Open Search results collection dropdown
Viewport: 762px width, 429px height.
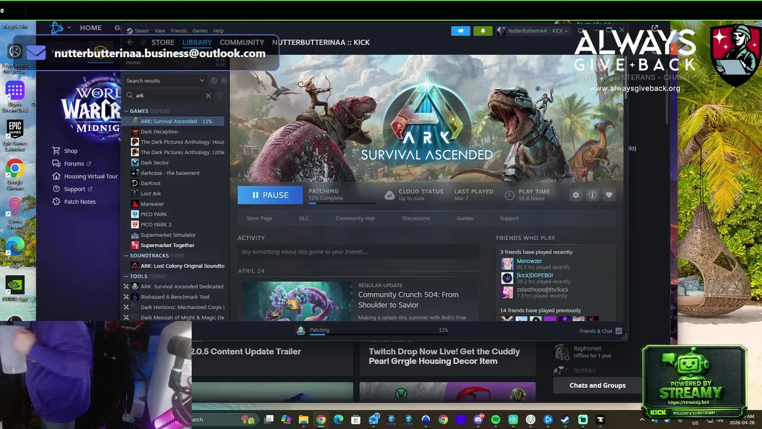point(165,80)
